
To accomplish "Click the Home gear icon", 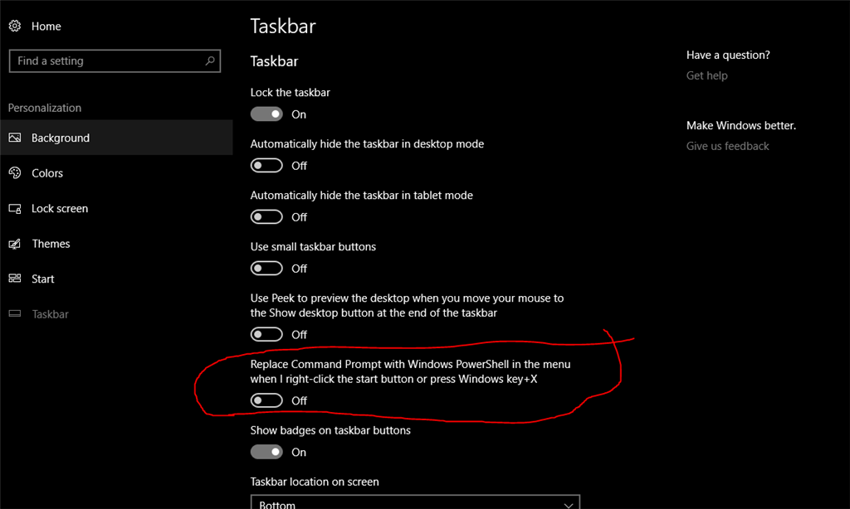I will (15, 26).
